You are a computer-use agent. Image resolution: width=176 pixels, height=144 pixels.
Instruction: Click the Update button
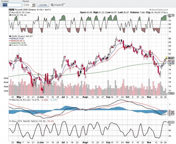[x=43, y=5]
